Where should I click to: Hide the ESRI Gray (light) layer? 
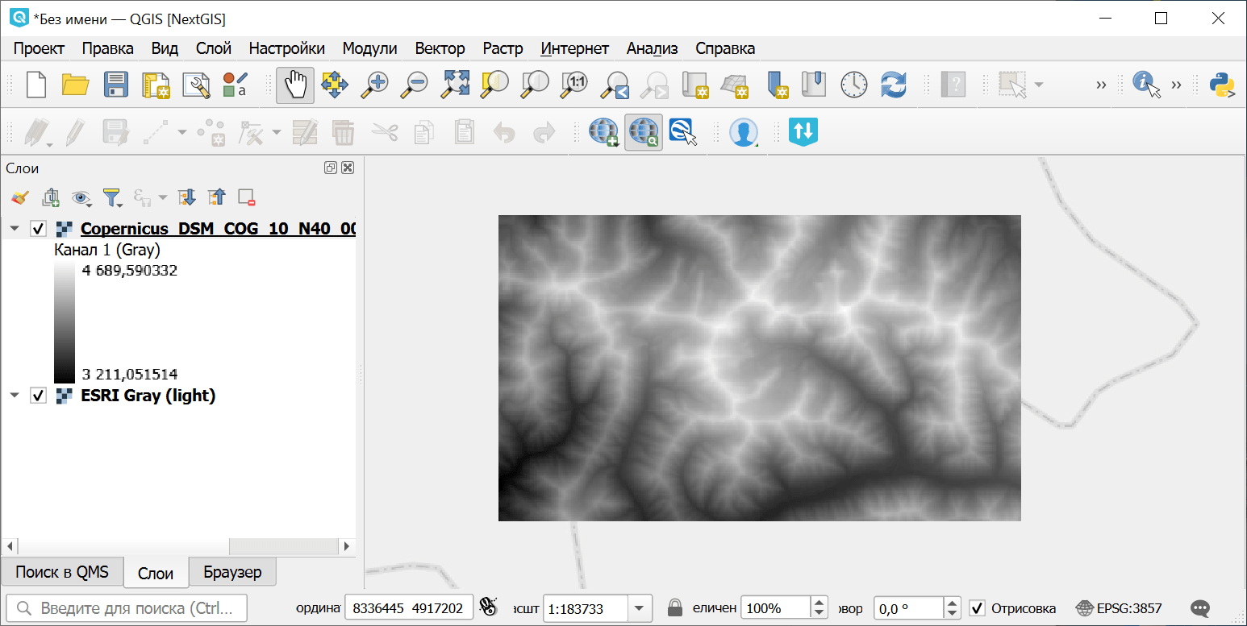tap(38, 396)
